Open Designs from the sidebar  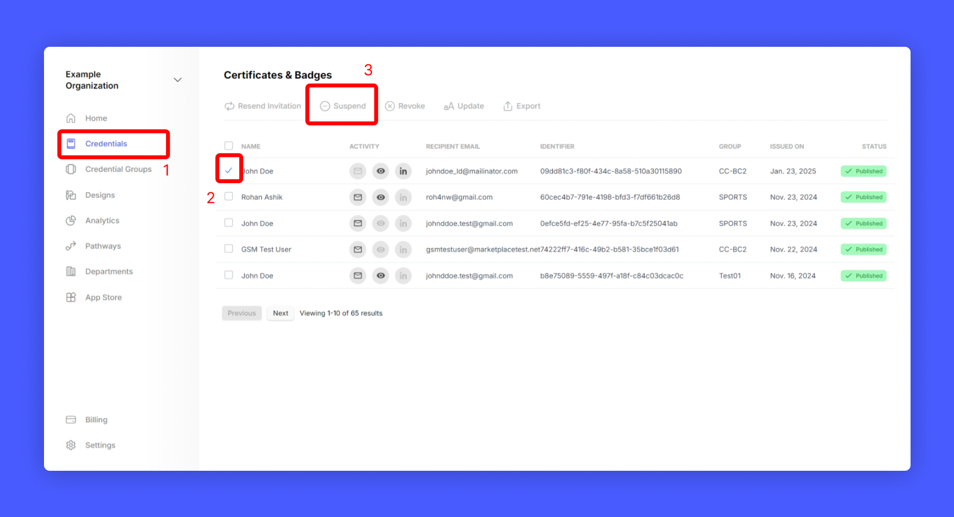[100, 195]
